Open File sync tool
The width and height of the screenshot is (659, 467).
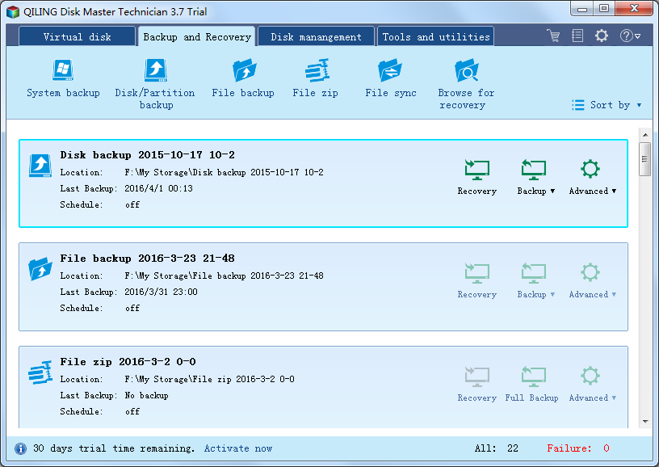click(x=390, y=78)
